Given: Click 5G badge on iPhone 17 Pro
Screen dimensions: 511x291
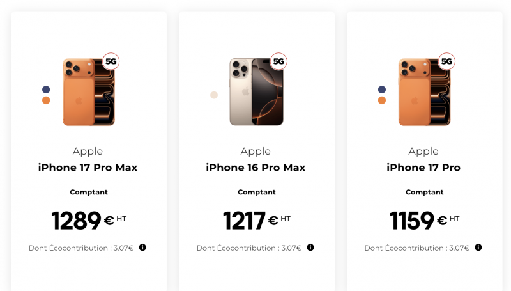Looking at the screenshot, I should point(446,61).
